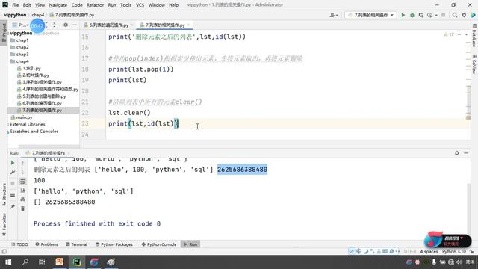The width and height of the screenshot is (478, 269).
Task: Open the Problems tool window
Action: pyautogui.click(x=46, y=244)
